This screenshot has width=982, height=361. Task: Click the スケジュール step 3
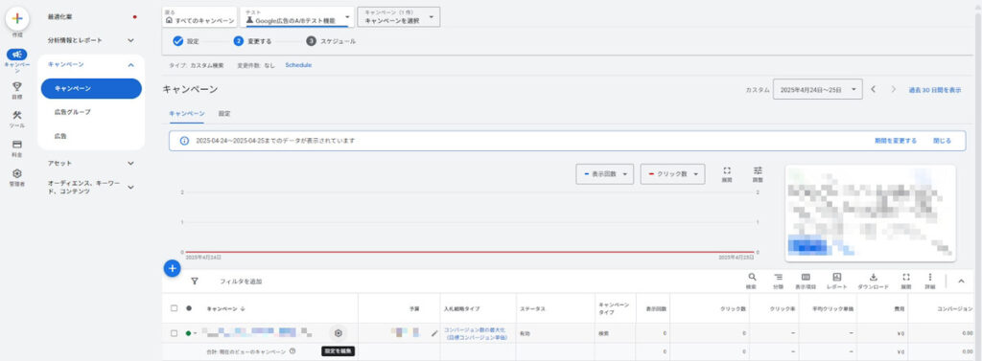[x=331, y=41]
